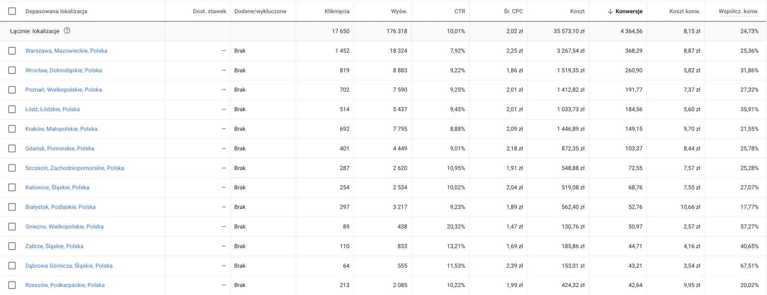Sort by the CTR column header

tap(459, 11)
